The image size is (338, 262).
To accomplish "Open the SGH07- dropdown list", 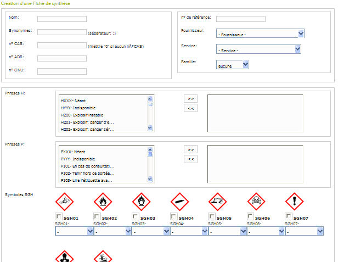I will point(305,231).
